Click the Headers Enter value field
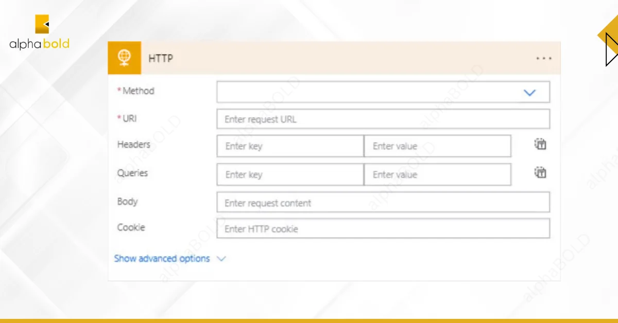618x323 pixels. pyautogui.click(x=438, y=146)
